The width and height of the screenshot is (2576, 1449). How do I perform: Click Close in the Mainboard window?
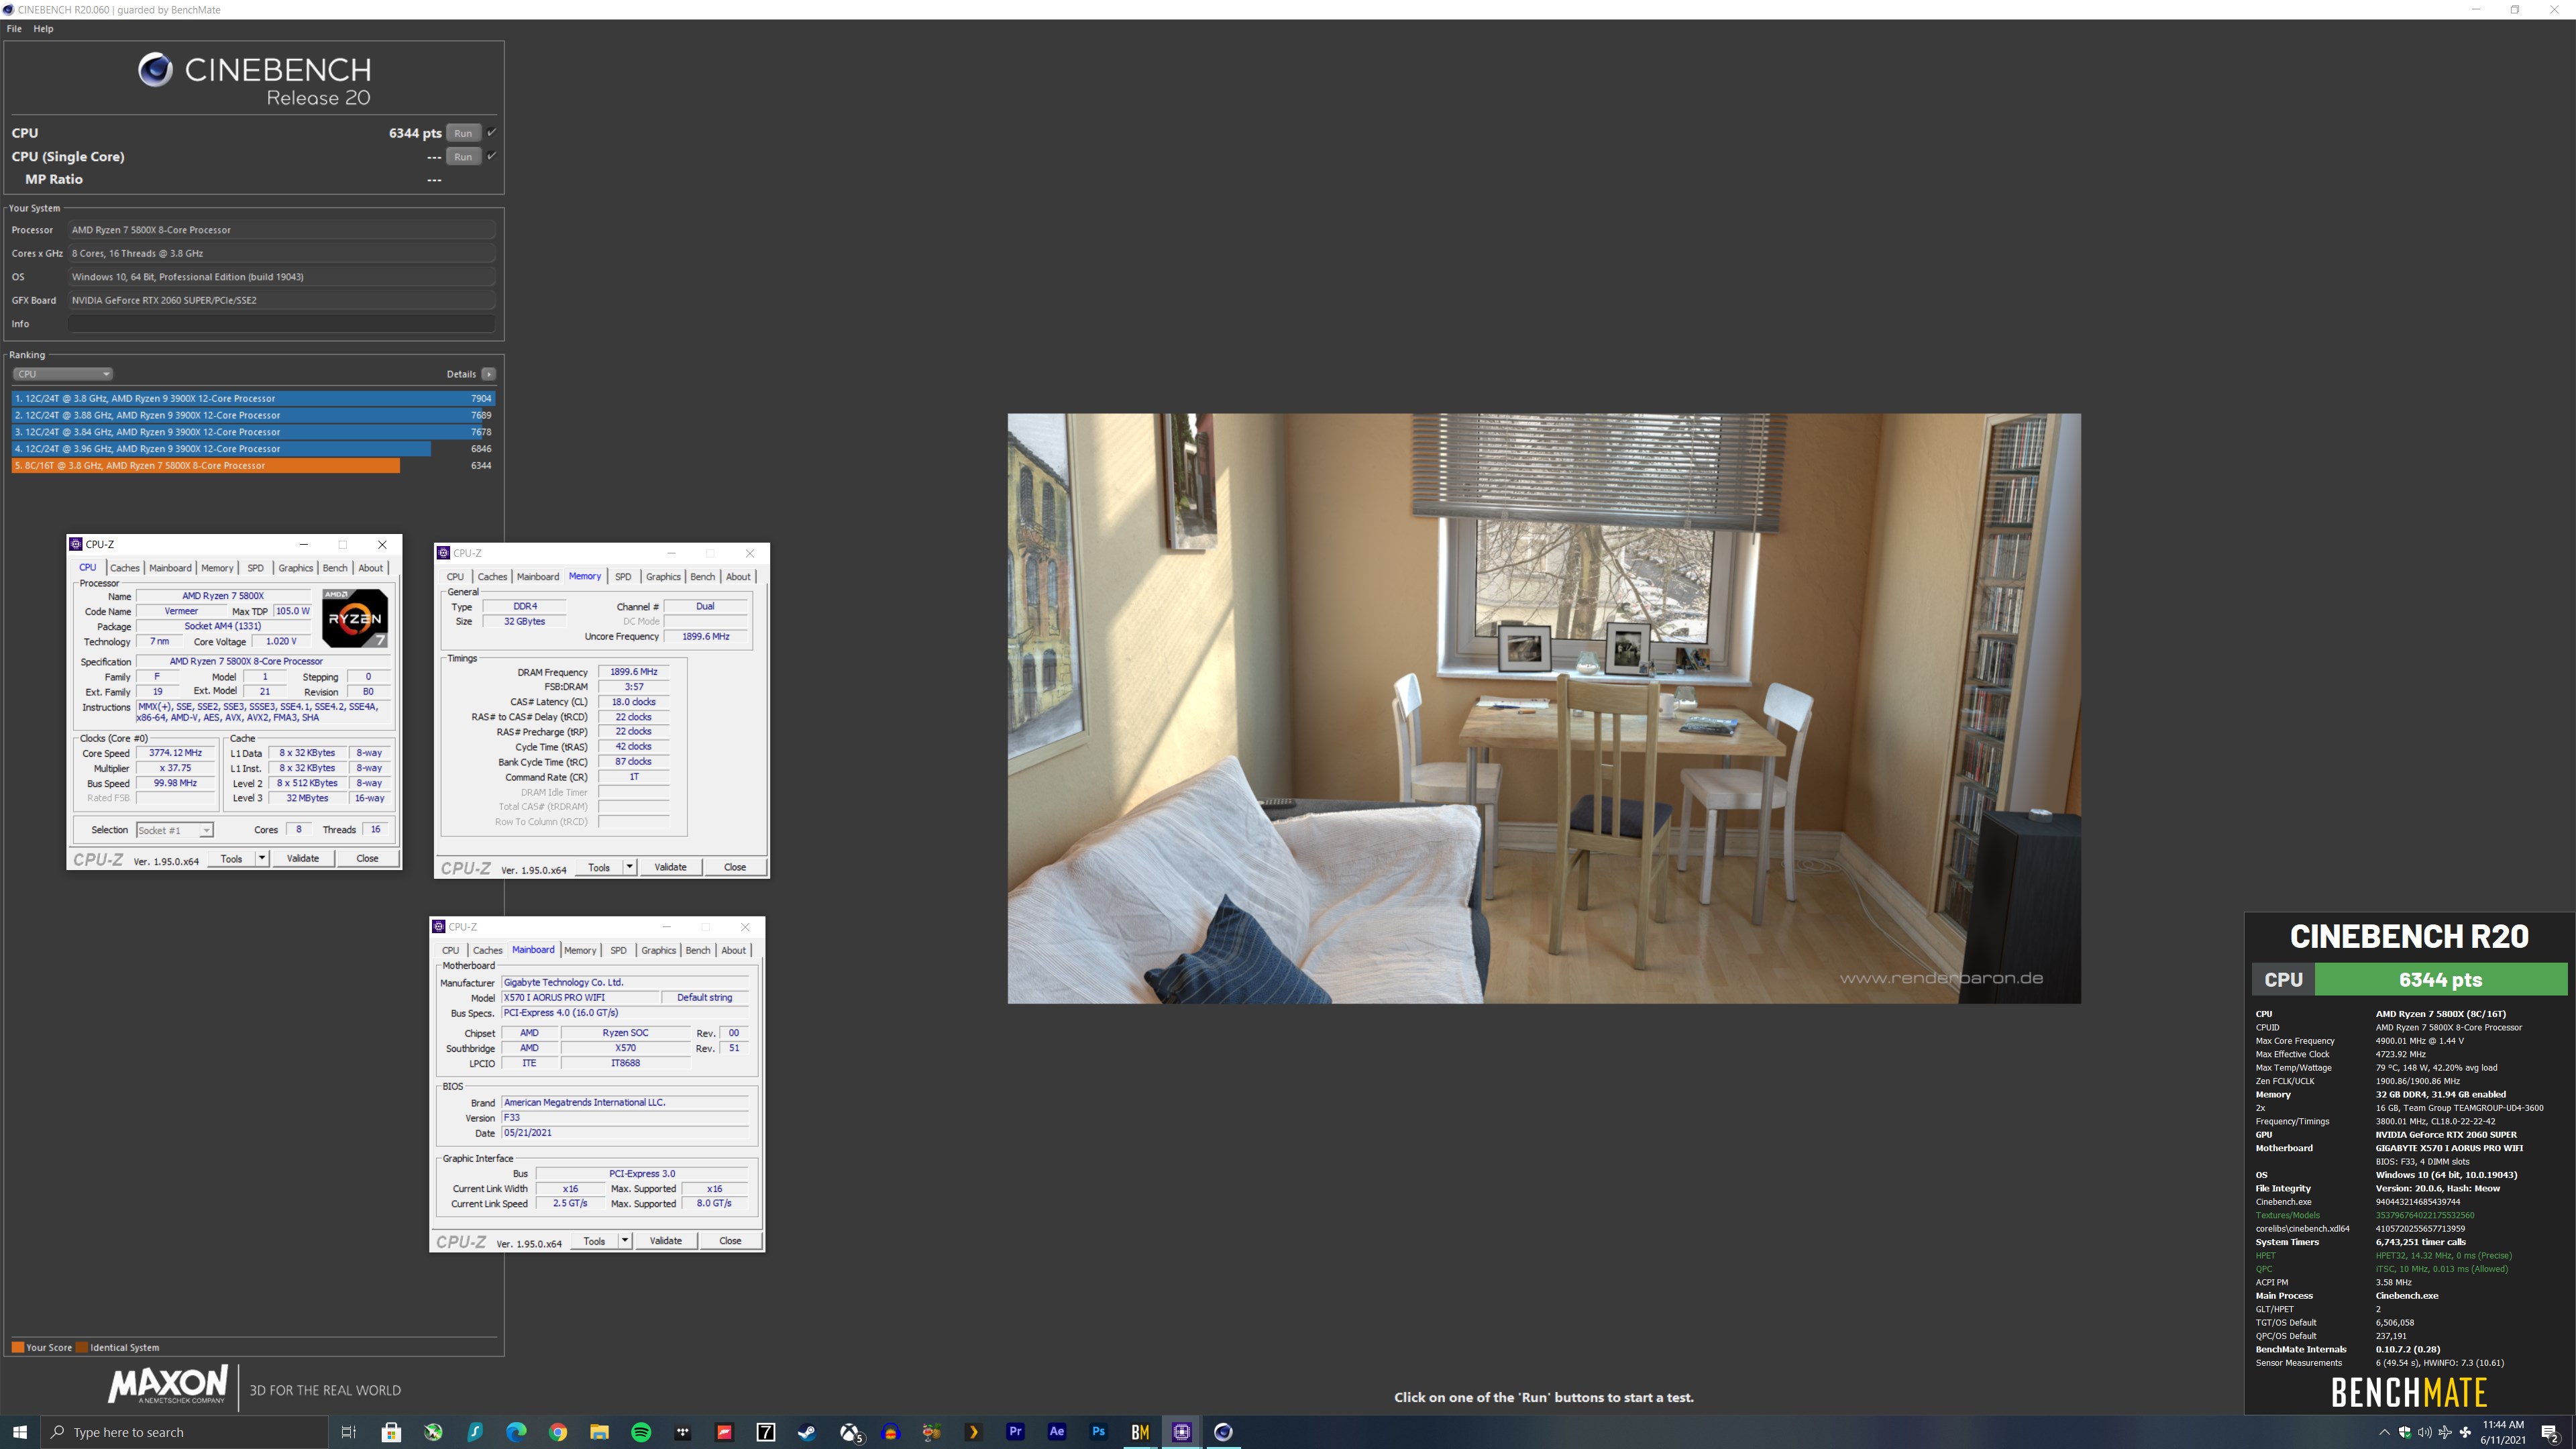(x=730, y=1240)
